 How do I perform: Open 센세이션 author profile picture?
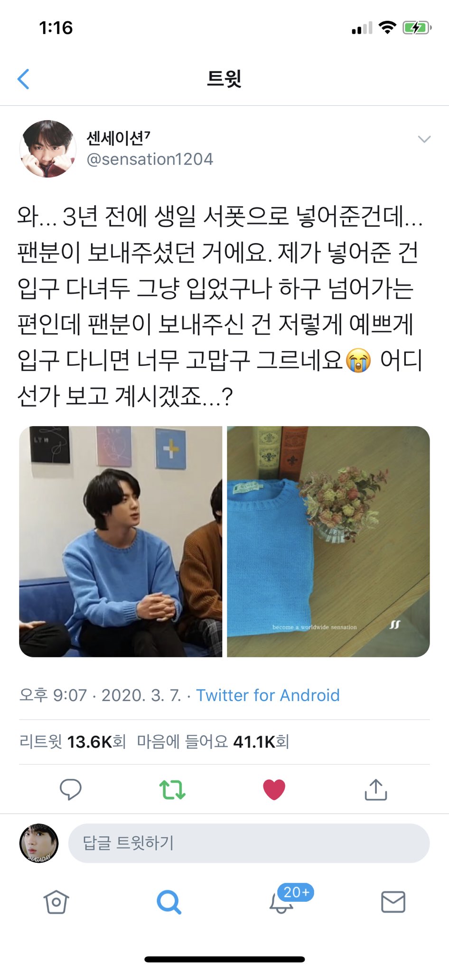tap(47, 149)
